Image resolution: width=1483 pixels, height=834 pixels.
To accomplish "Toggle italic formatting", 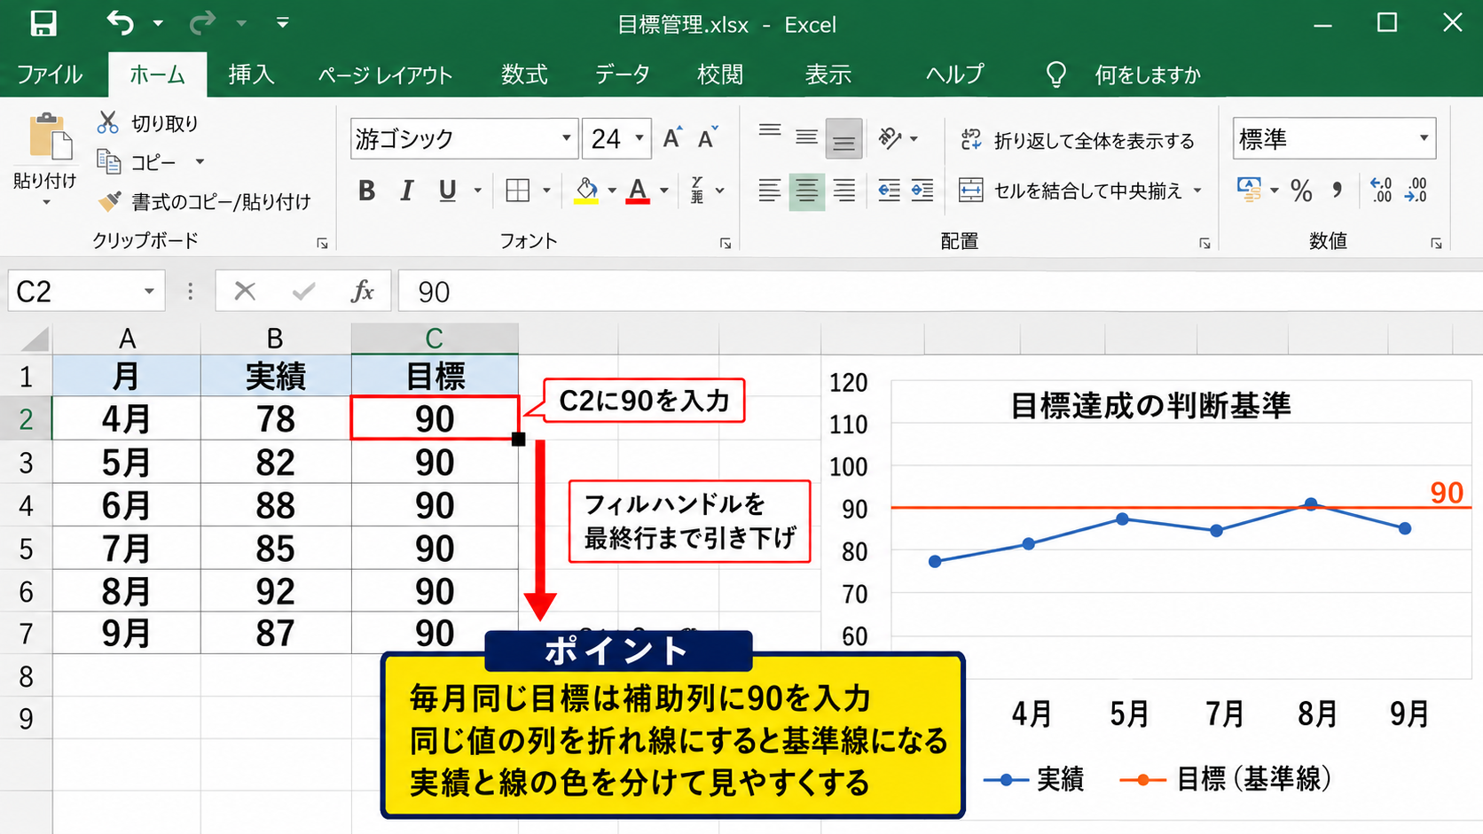I will 406,191.
